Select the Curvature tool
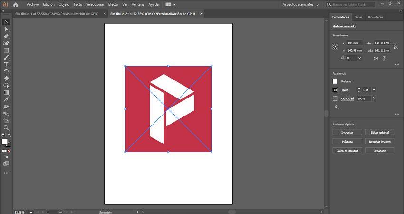This screenshot has height=214, width=404. pos(6,44)
